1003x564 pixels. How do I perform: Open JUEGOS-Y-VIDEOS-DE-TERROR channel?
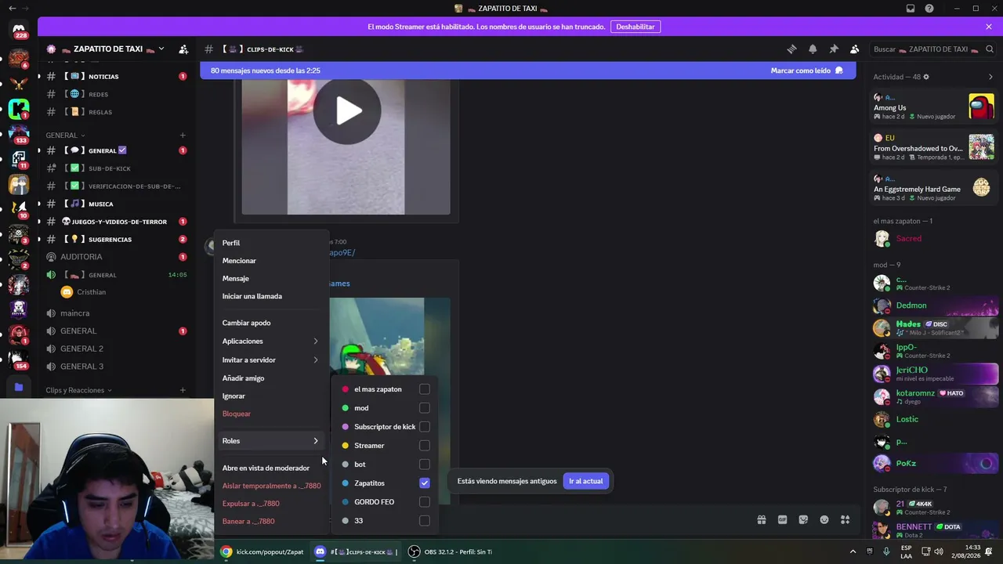(117, 222)
